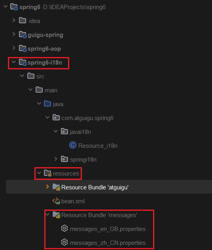212x250 pixels.
Task: Select the main folder label
Action: (51, 90)
